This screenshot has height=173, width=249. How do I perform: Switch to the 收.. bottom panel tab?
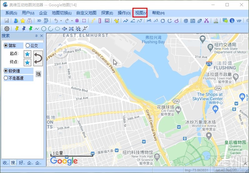coord(6,163)
